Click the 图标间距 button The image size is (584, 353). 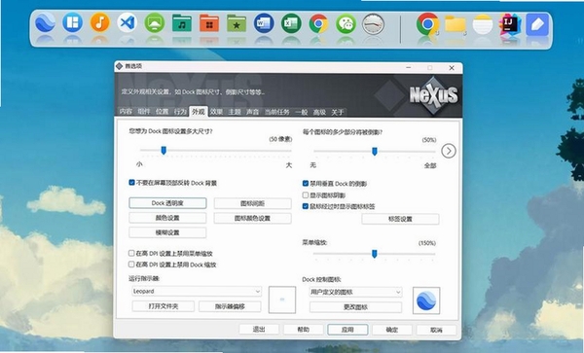pyautogui.click(x=252, y=203)
